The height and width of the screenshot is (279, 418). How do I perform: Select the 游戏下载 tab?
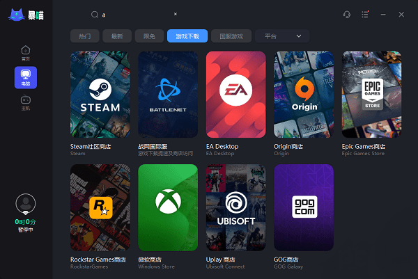[187, 36]
